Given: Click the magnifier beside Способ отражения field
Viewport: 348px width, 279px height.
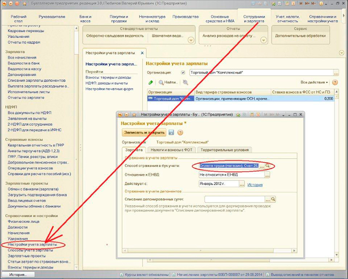Looking at the screenshot, I should click(x=268, y=166).
